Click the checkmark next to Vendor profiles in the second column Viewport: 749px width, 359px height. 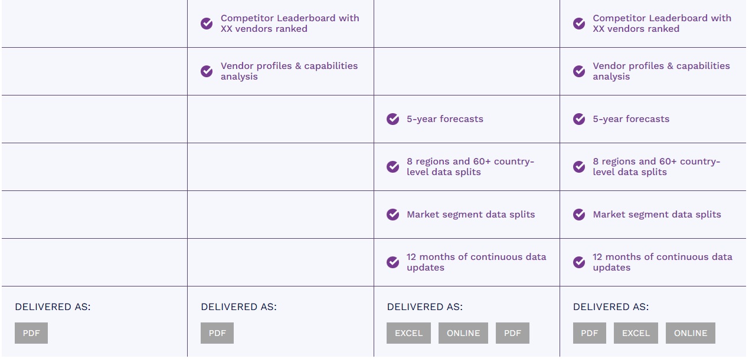207,71
